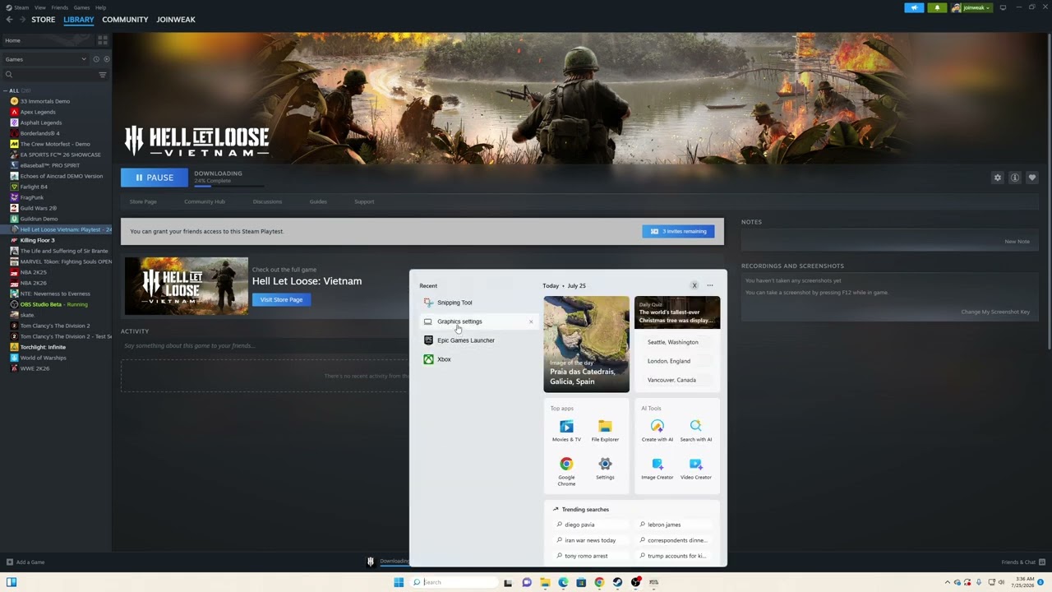Open the Community Hub link
1052x592 pixels.
point(205,201)
